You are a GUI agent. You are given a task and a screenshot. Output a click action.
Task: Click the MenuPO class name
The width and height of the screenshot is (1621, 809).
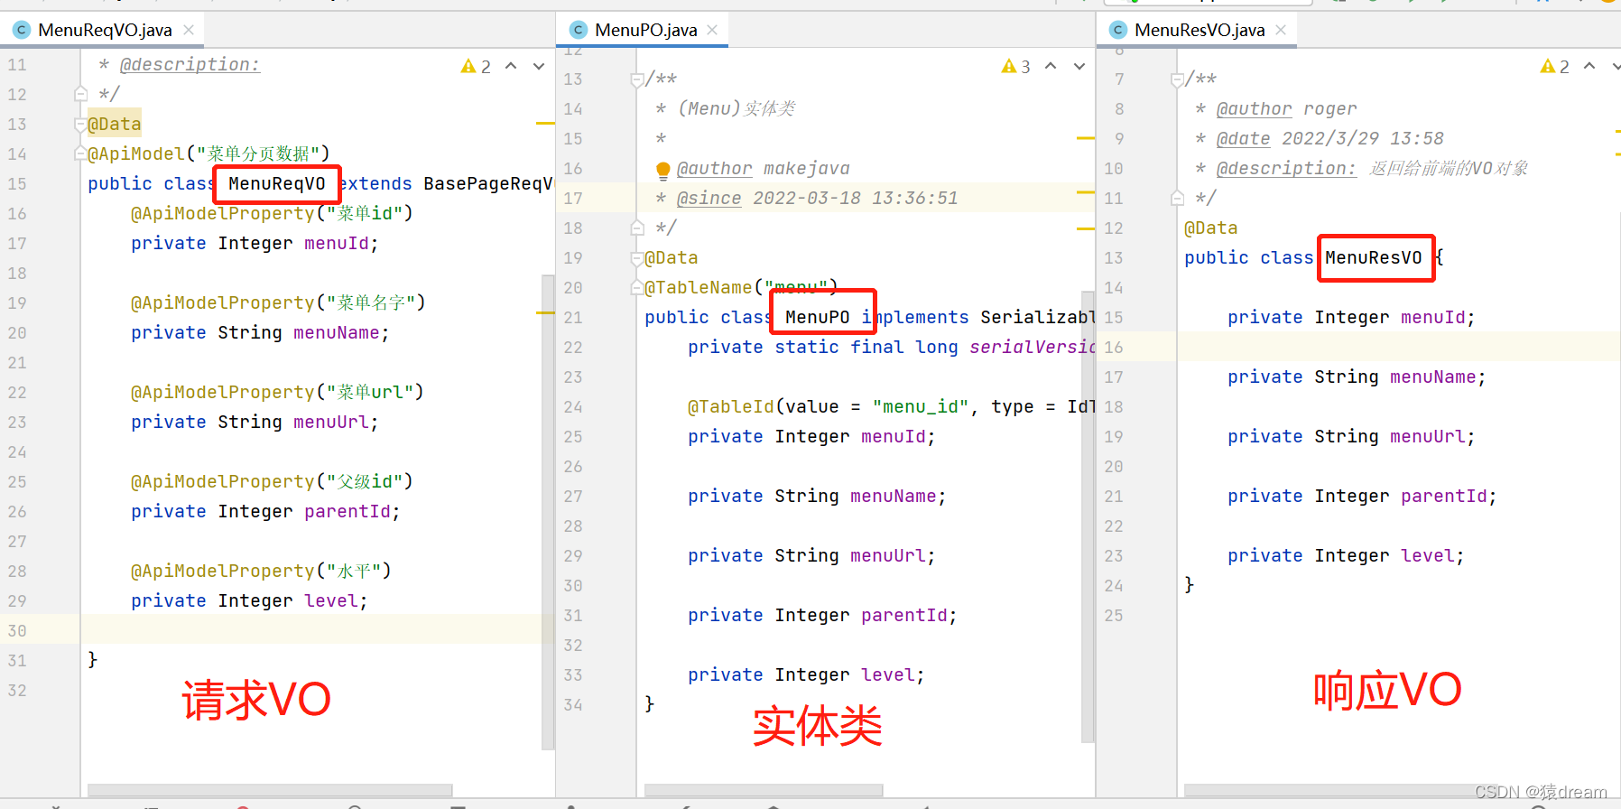click(817, 318)
